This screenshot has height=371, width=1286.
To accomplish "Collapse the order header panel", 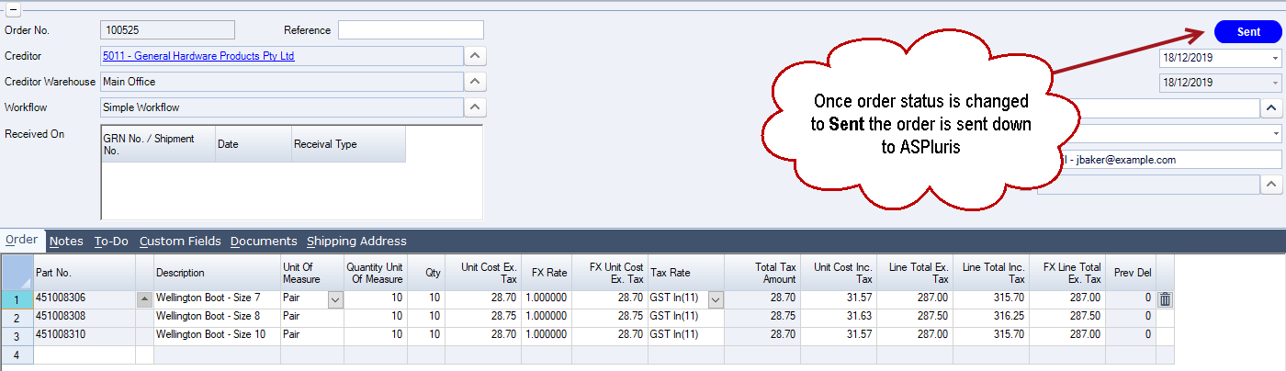I will tap(14, 10).
